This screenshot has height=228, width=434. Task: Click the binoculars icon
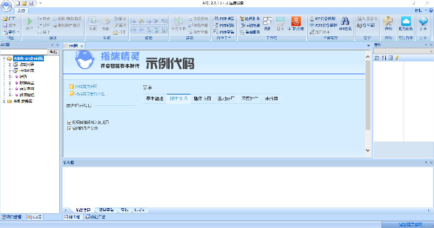pyautogui.click(x=345, y=21)
